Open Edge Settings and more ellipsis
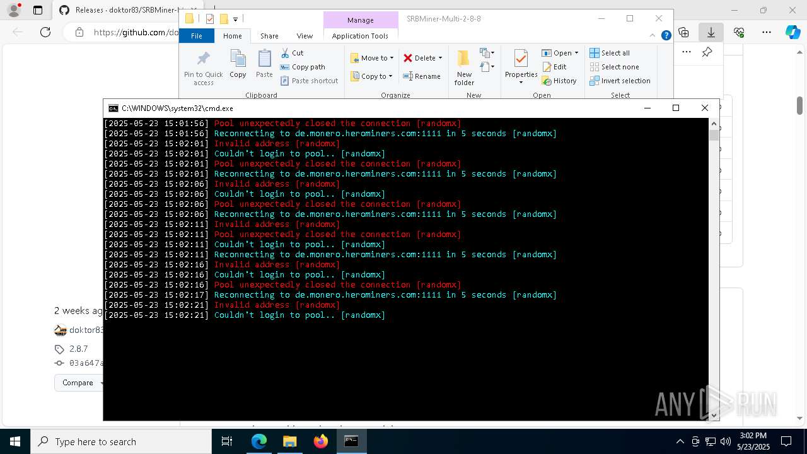 [x=767, y=32]
